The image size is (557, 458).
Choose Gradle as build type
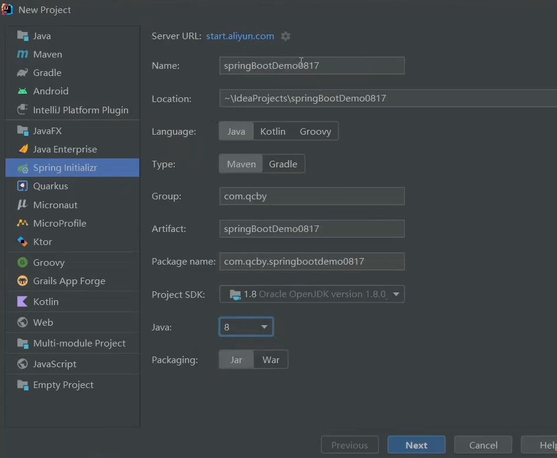[x=283, y=164]
